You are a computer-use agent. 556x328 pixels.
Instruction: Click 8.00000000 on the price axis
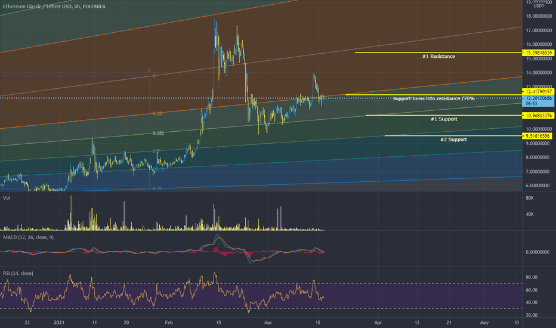pos(539,157)
